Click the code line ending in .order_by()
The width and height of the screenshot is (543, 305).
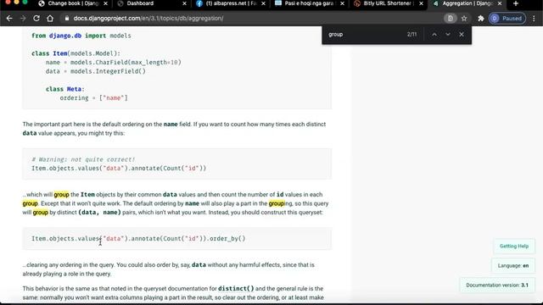click(138, 239)
